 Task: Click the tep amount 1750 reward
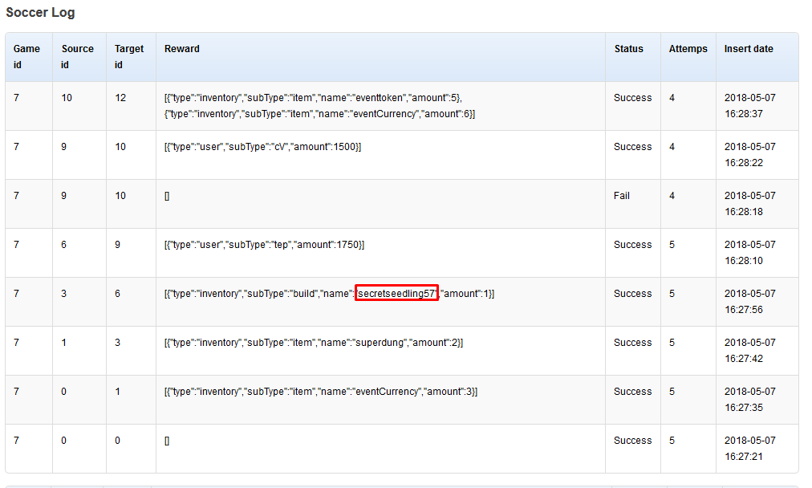click(264, 245)
